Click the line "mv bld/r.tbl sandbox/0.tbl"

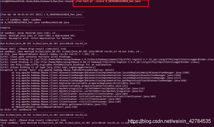tap(19, 110)
